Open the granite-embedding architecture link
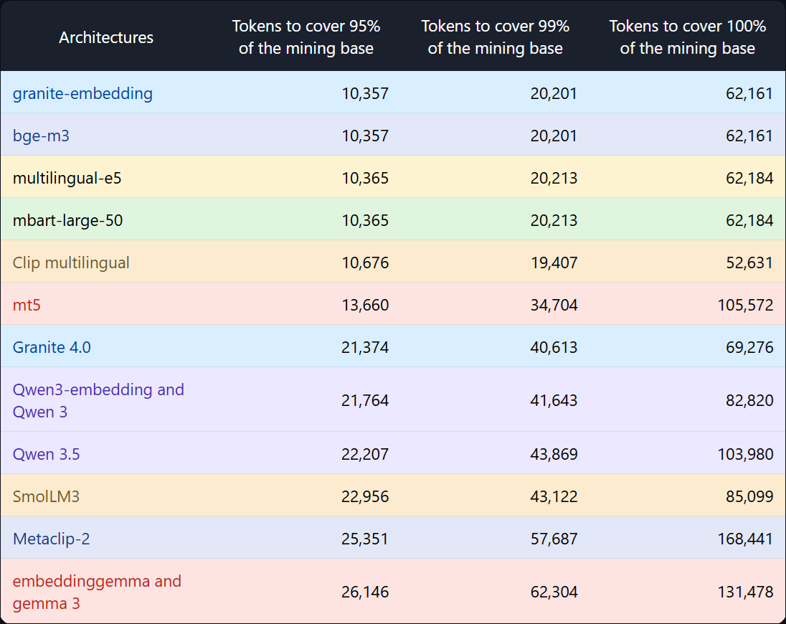Viewport: 786px width, 624px height. [82, 94]
